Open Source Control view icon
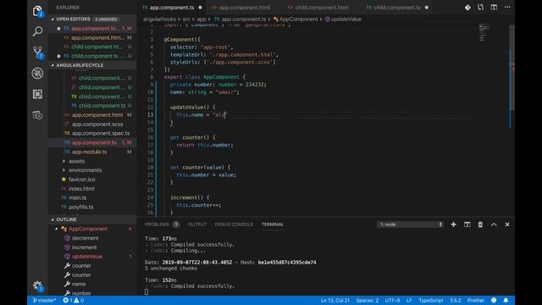 (37, 53)
